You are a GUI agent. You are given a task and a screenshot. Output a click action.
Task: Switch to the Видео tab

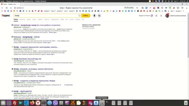coord(29,19)
